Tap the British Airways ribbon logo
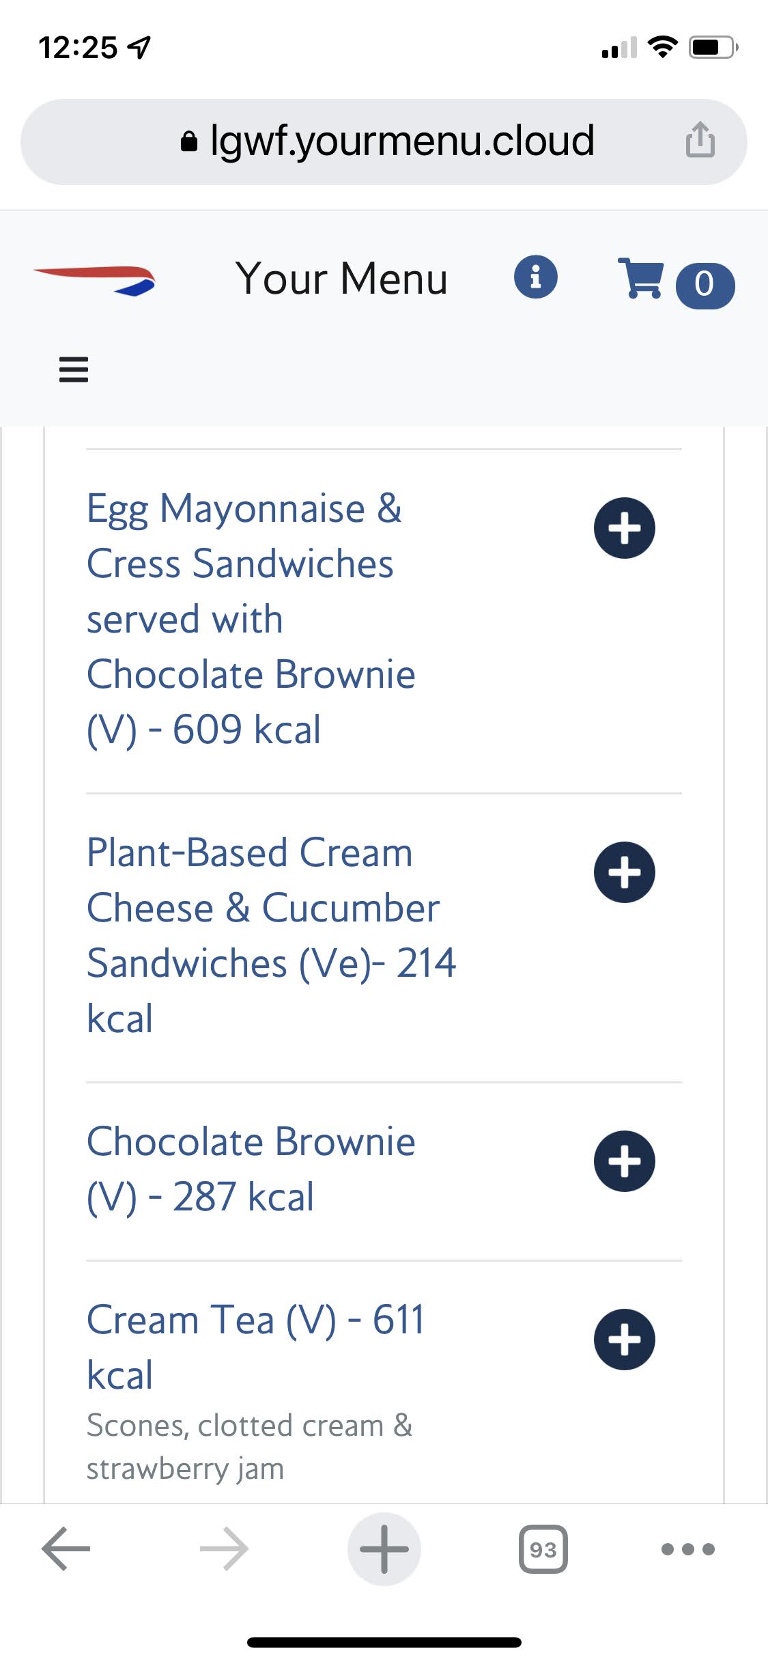Screen dimensions: 768x1664 tap(95, 280)
